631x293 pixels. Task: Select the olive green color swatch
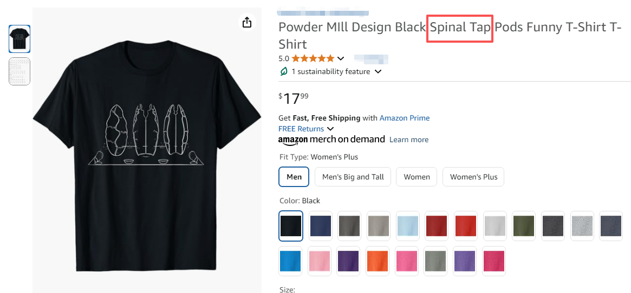(524, 225)
